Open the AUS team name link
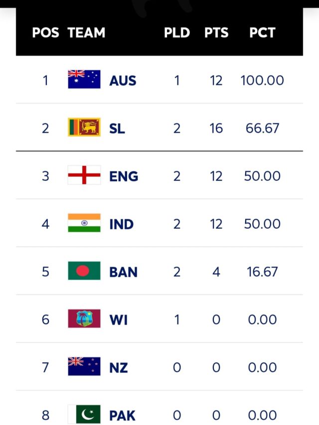The width and height of the screenshot is (319, 425). tap(123, 81)
